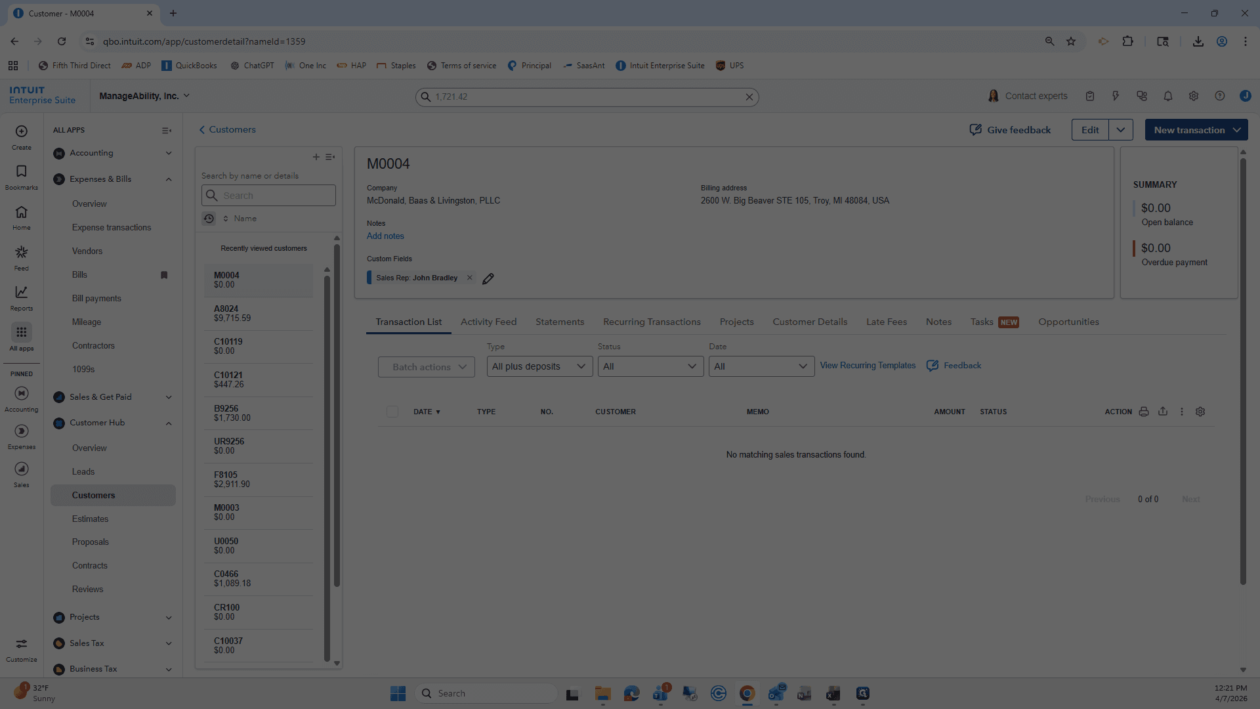Screen dimensions: 1260x709
Task: Click the customer search input field
Action: point(268,196)
